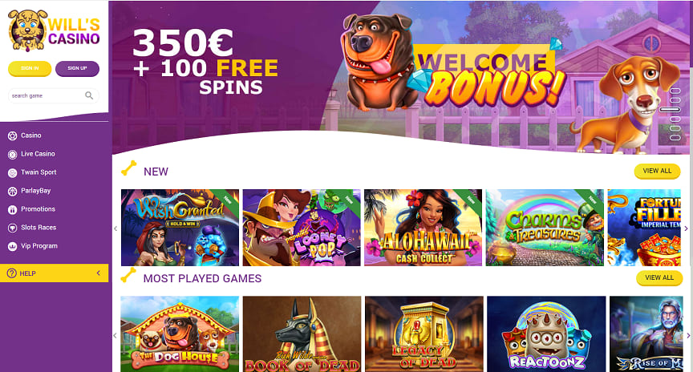
Task: View all NEW games
Action: (x=657, y=171)
